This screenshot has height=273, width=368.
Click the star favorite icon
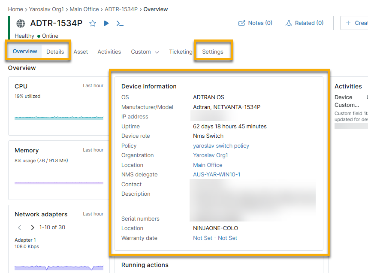click(x=93, y=23)
